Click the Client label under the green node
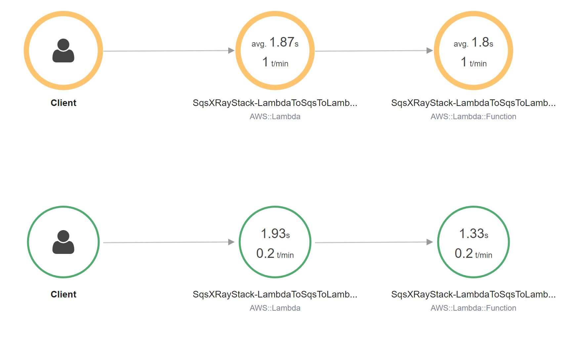Viewport: 565px width, 346px height. (64, 294)
